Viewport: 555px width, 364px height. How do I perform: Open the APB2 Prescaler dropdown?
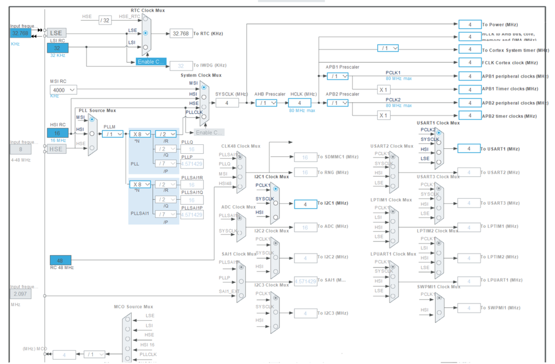[x=337, y=103]
